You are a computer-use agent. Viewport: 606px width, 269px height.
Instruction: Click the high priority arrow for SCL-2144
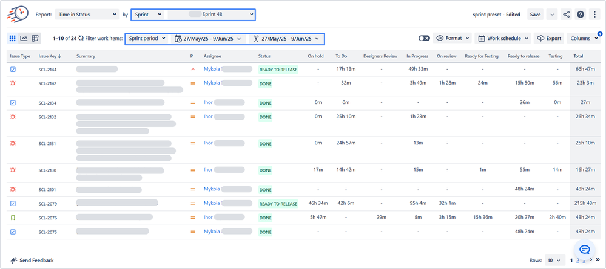click(x=193, y=70)
